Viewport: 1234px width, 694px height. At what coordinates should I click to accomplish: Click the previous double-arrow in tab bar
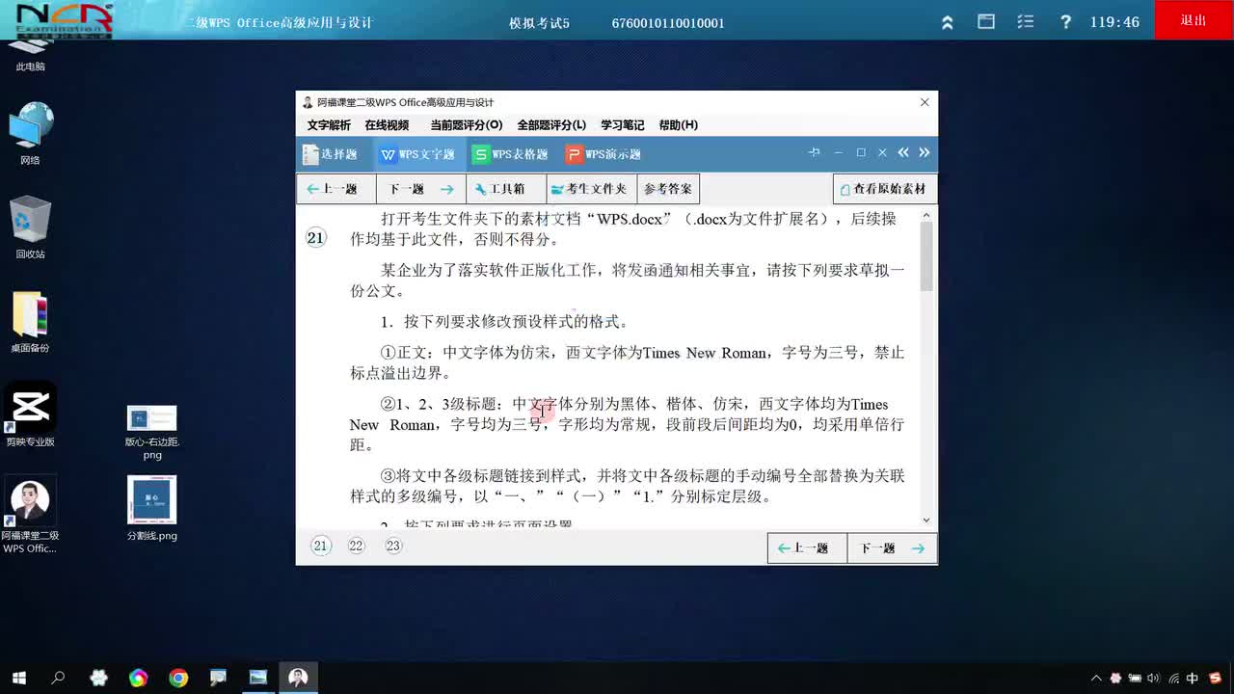[x=903, y=152]
